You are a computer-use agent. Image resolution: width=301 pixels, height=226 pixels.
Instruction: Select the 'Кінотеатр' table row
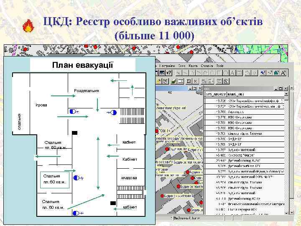pos(244,155)
